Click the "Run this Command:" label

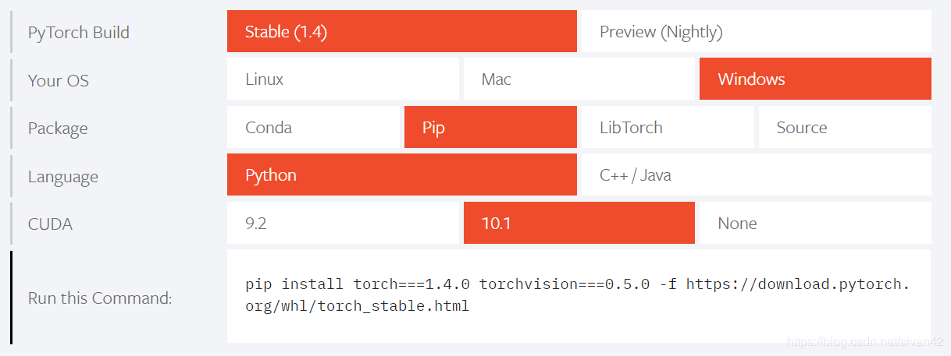[x=100, y=298]
